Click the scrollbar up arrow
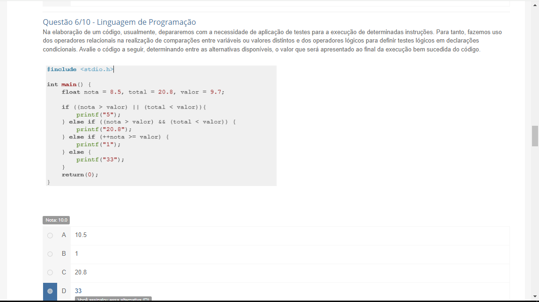 pyautogui.click(x=535, y=5)
